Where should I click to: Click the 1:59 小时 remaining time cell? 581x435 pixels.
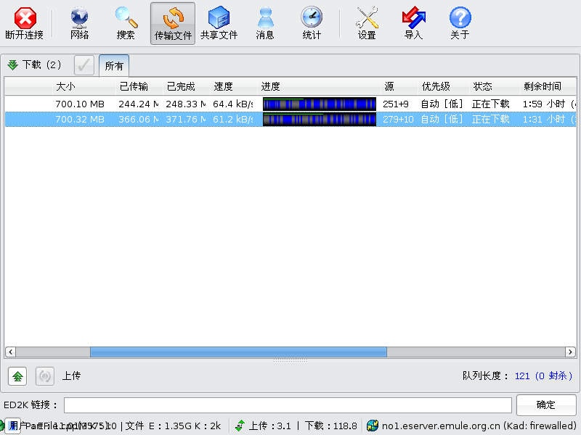pyautogui.click(x=549, y=104)
